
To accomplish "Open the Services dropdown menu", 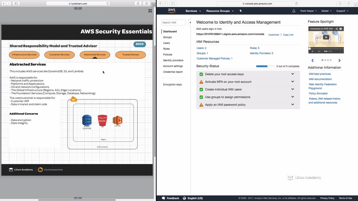I will tap(193, 11).
